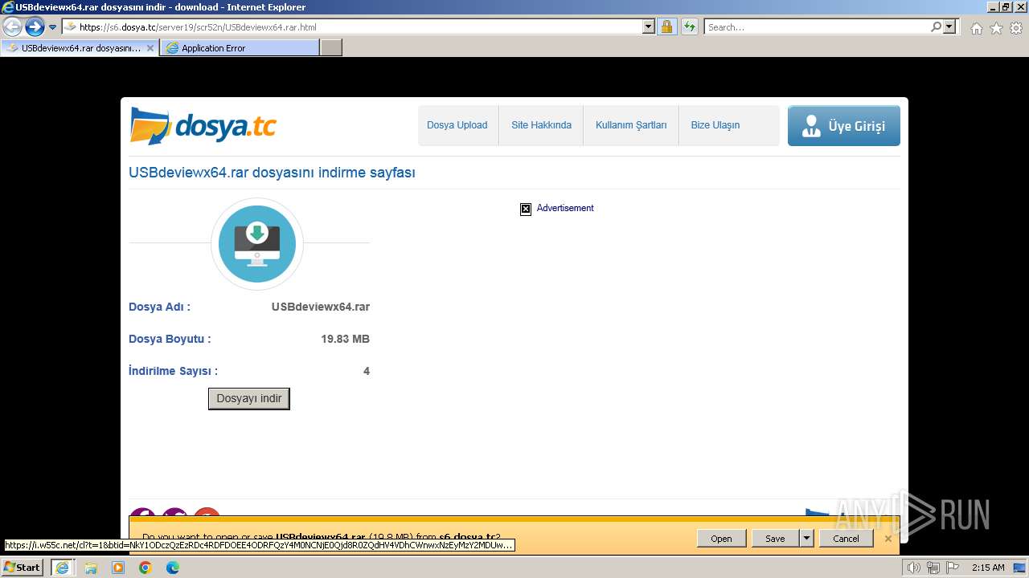Expand the search provider dropdown arrow
The height and width of the screenshot is (578, 1029).
(x=949, y=26)
